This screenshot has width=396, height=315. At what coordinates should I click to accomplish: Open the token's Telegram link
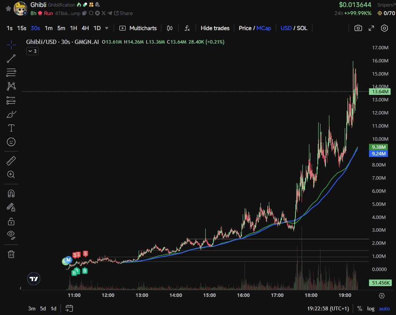click(x=110, y=13)
